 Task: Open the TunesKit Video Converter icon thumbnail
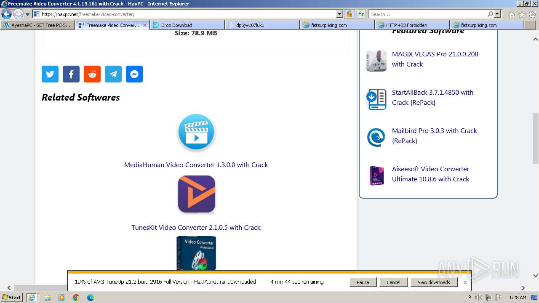(196, 194)
